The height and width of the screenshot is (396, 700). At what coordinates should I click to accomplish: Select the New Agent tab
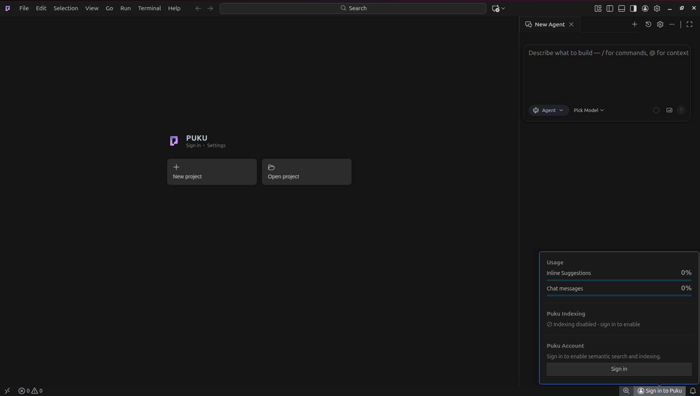click(x=550, y=24)
